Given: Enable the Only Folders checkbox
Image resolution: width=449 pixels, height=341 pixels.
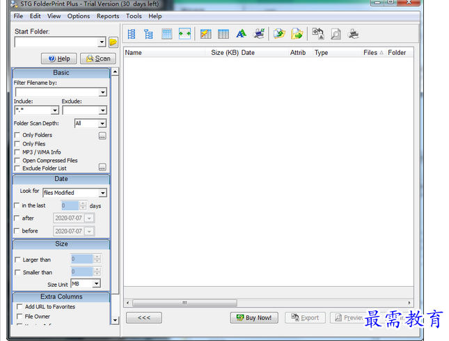Looking at the screenshot, I should click(17, 135).
